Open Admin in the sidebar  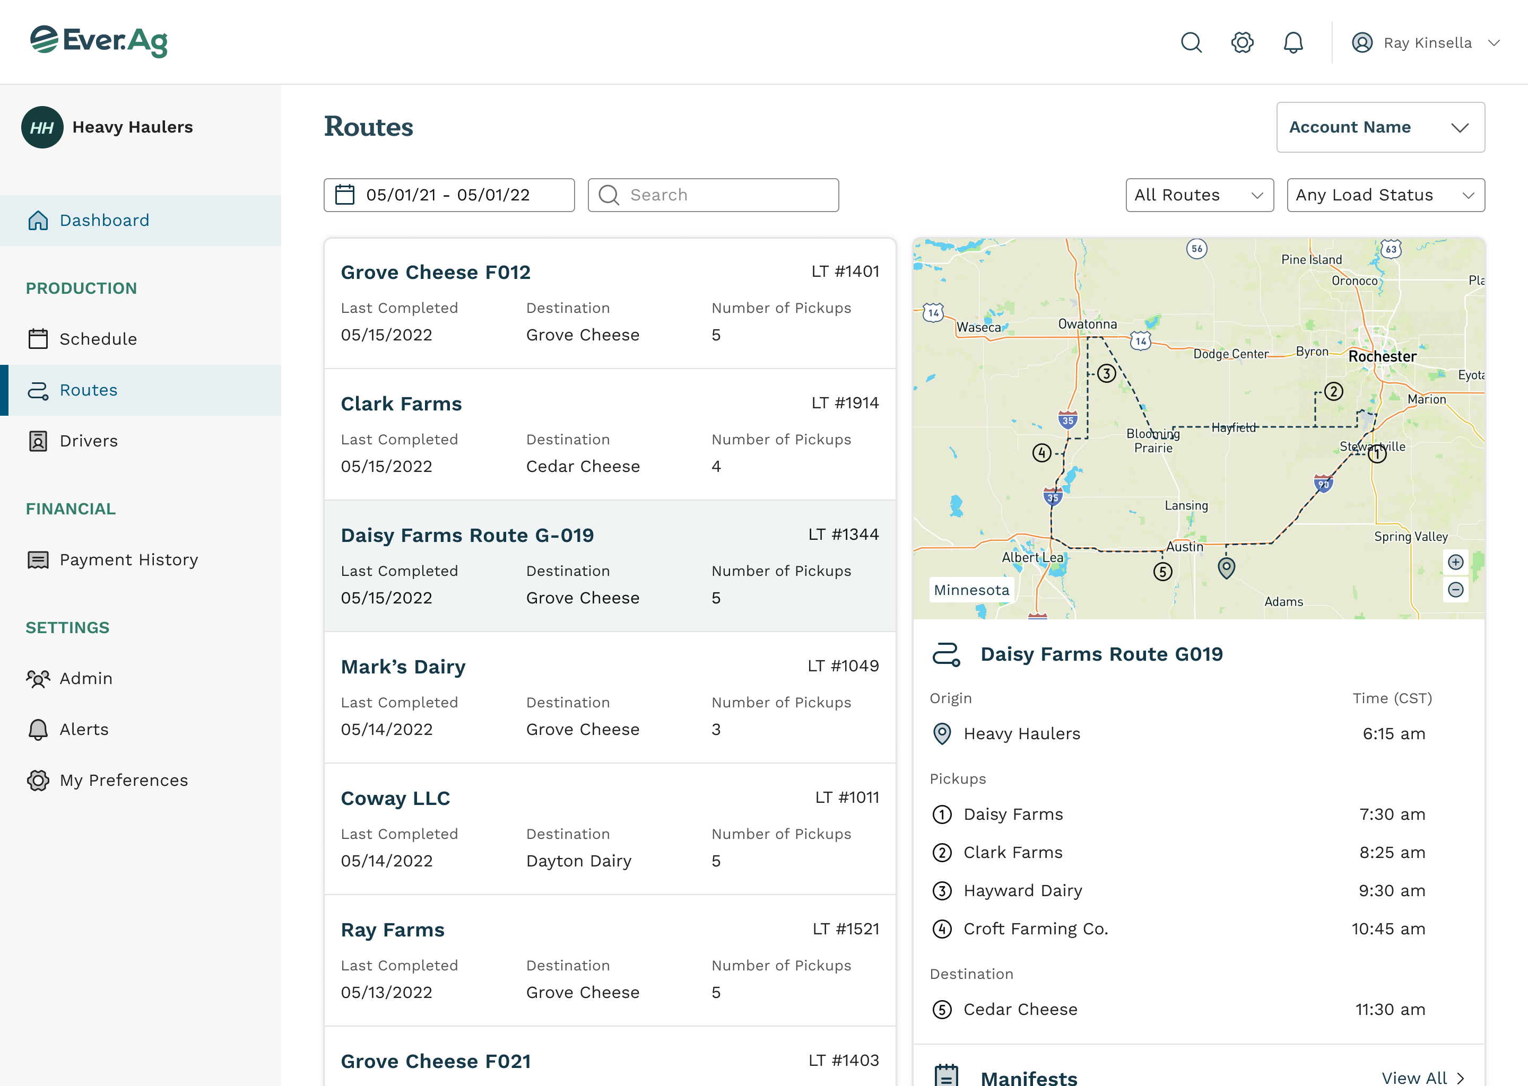pos(141,678)
